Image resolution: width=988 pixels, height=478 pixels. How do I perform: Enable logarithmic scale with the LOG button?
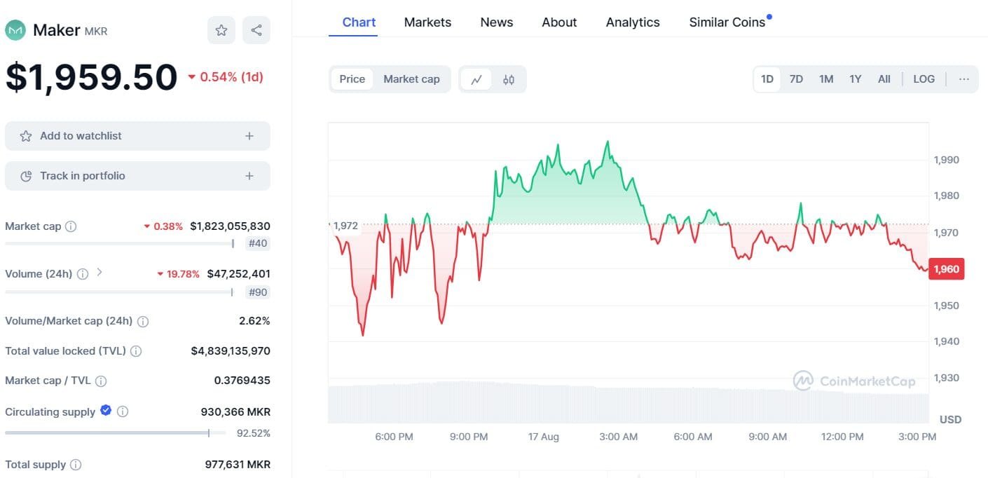point(924,78)
